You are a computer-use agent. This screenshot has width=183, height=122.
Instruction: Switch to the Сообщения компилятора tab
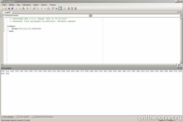point(42,117)
